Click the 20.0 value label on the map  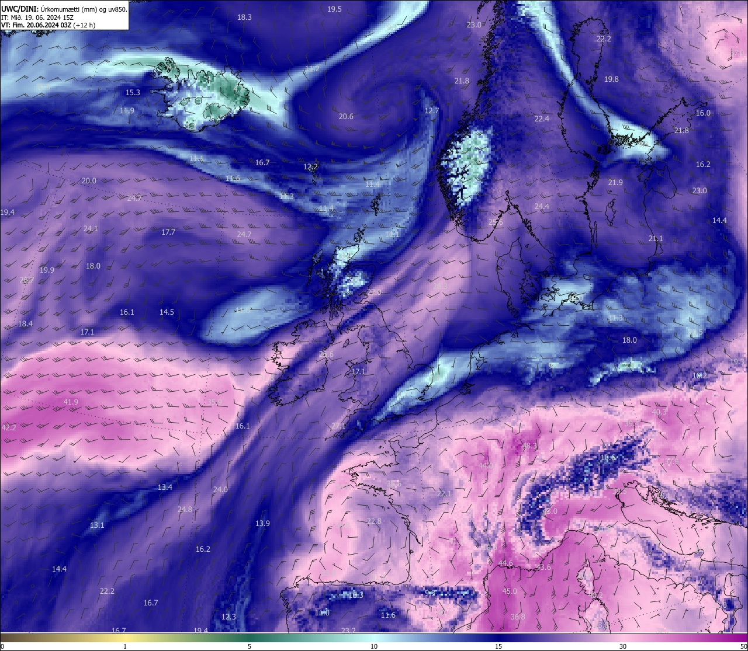(89, 181)
